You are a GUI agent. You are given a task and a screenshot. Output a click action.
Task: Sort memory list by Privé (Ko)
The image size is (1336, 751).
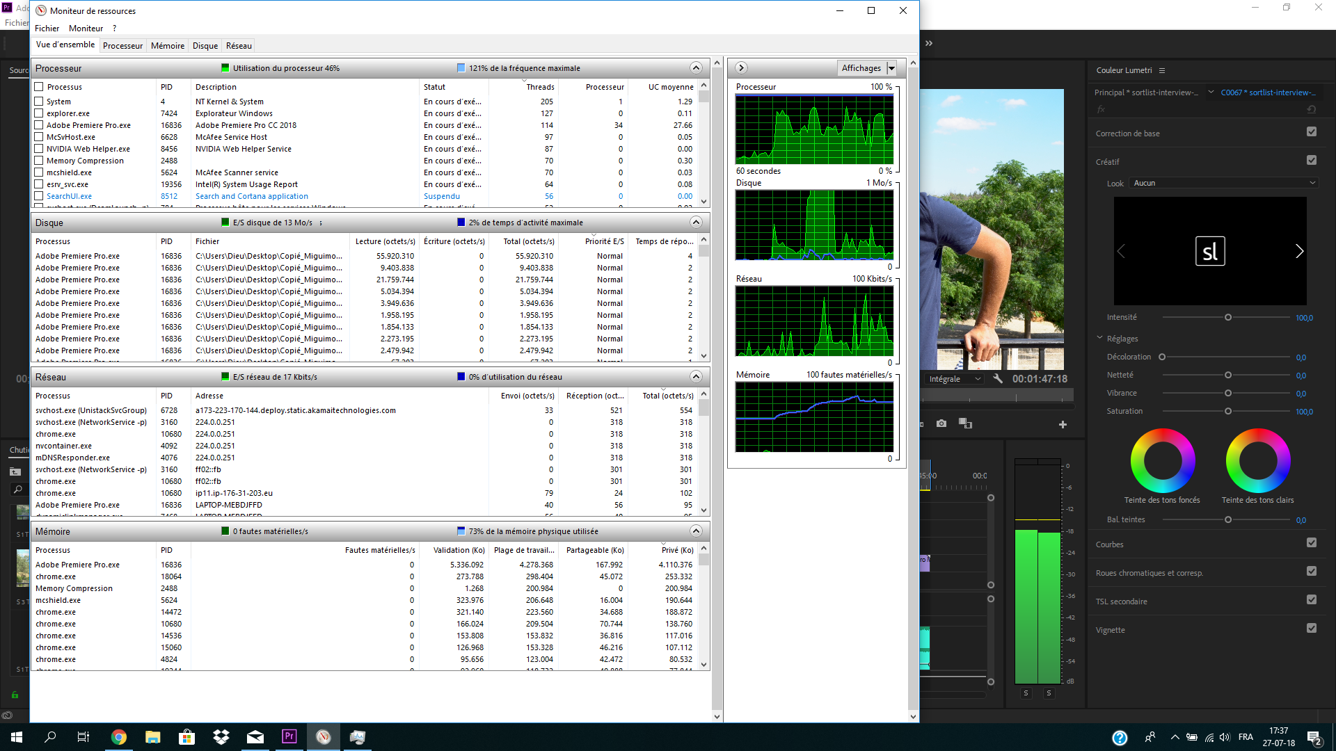(663, 550)
